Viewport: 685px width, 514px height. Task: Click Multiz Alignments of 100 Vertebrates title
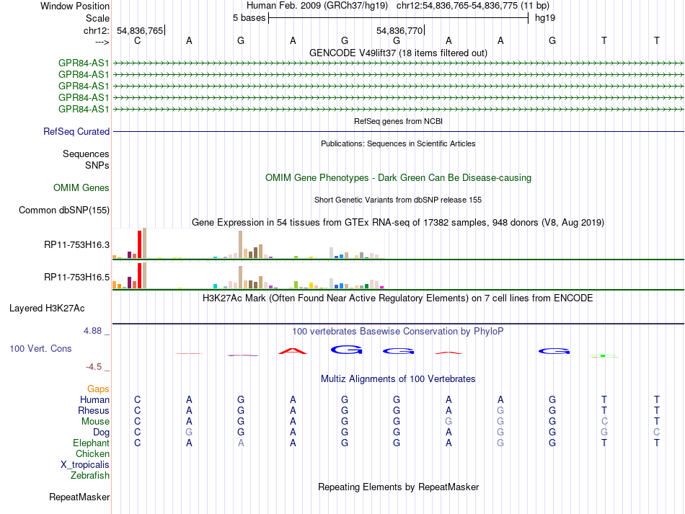[x=398, y=378]
